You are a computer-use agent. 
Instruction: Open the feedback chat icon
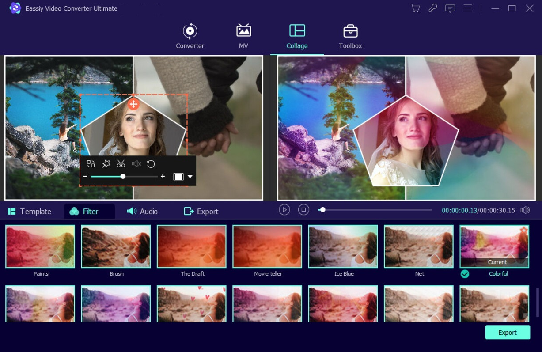point(450,8)
